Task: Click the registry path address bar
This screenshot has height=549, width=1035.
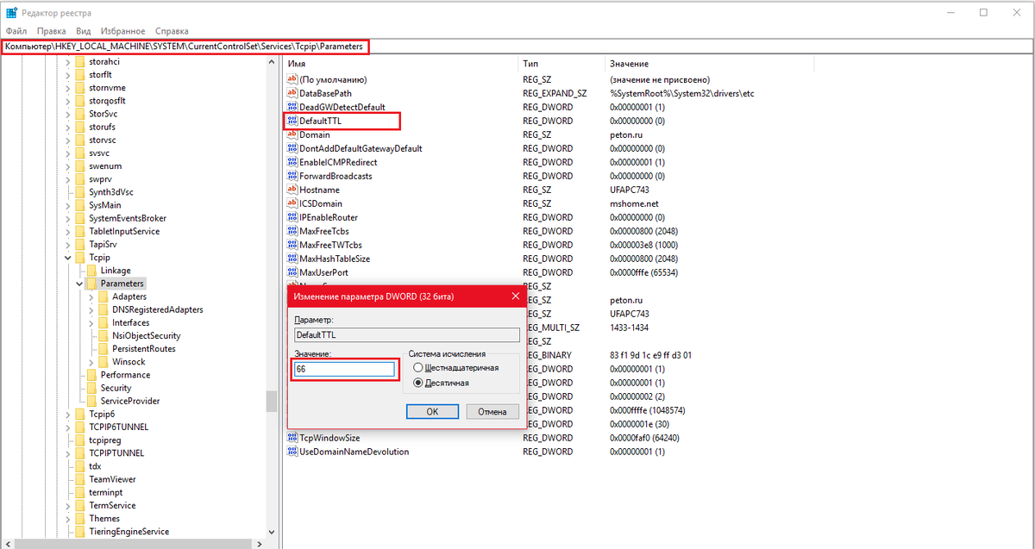Action: (x=517, y=46)
